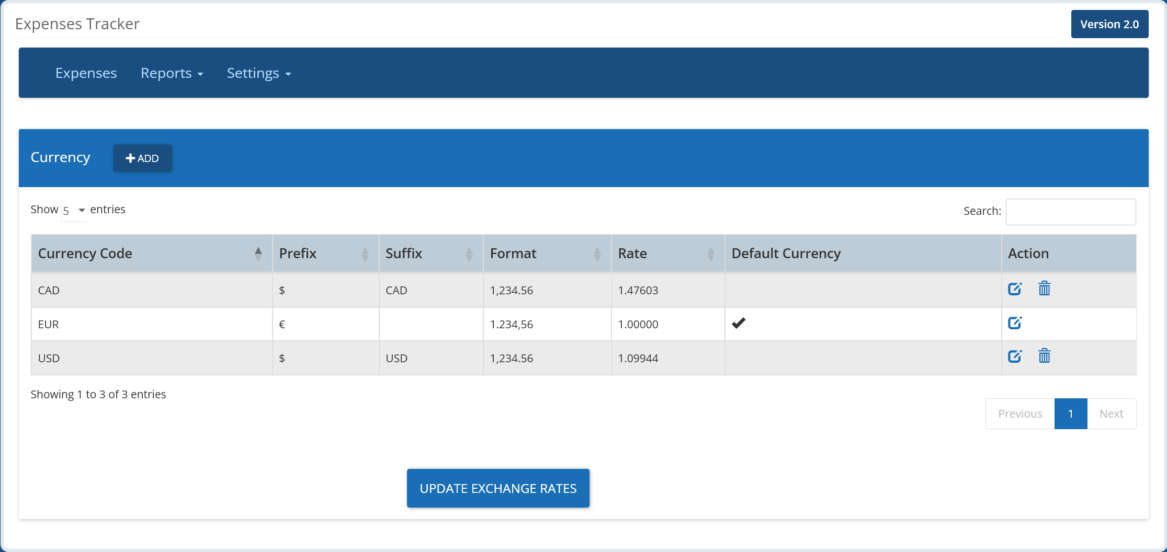Select page 1 in pagination
The width and height of the screenshot is (1167, 552).
[x=1070, y=413]
